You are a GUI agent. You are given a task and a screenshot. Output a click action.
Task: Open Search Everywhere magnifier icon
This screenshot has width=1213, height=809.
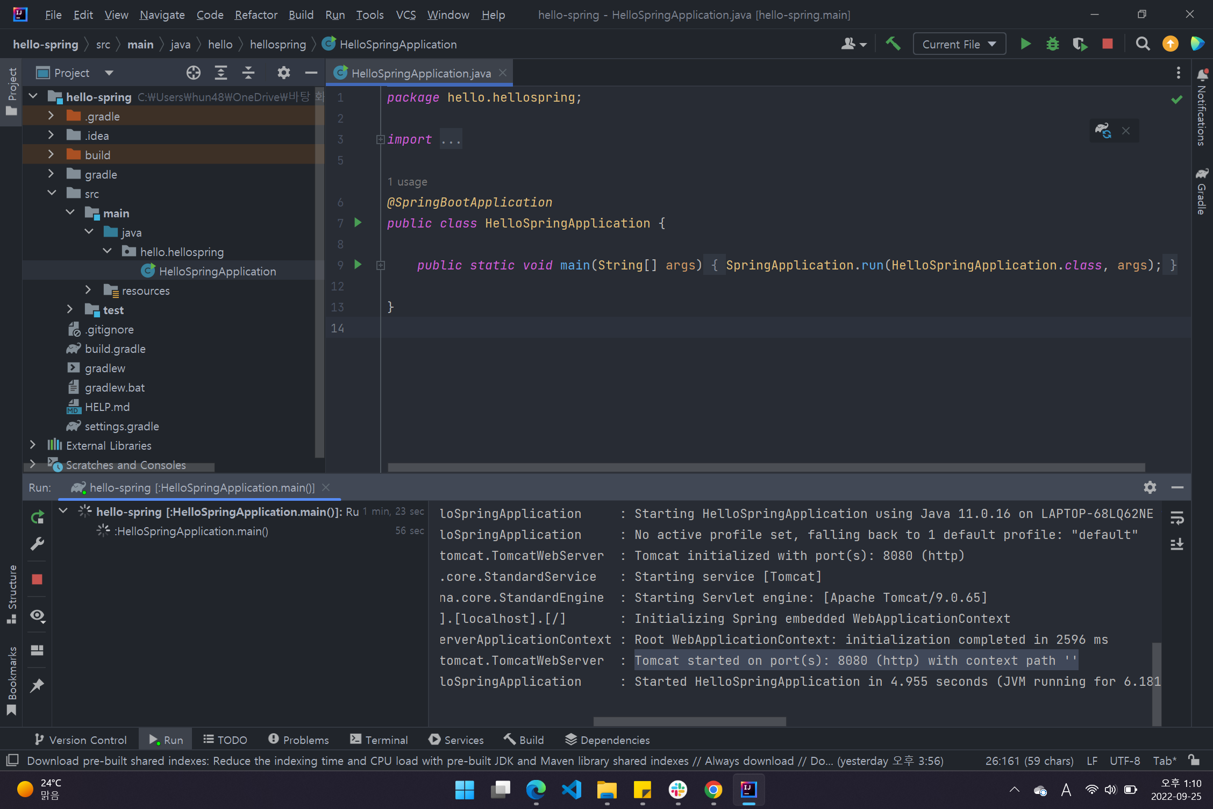pyautogui.click(x=1143, y=44)
